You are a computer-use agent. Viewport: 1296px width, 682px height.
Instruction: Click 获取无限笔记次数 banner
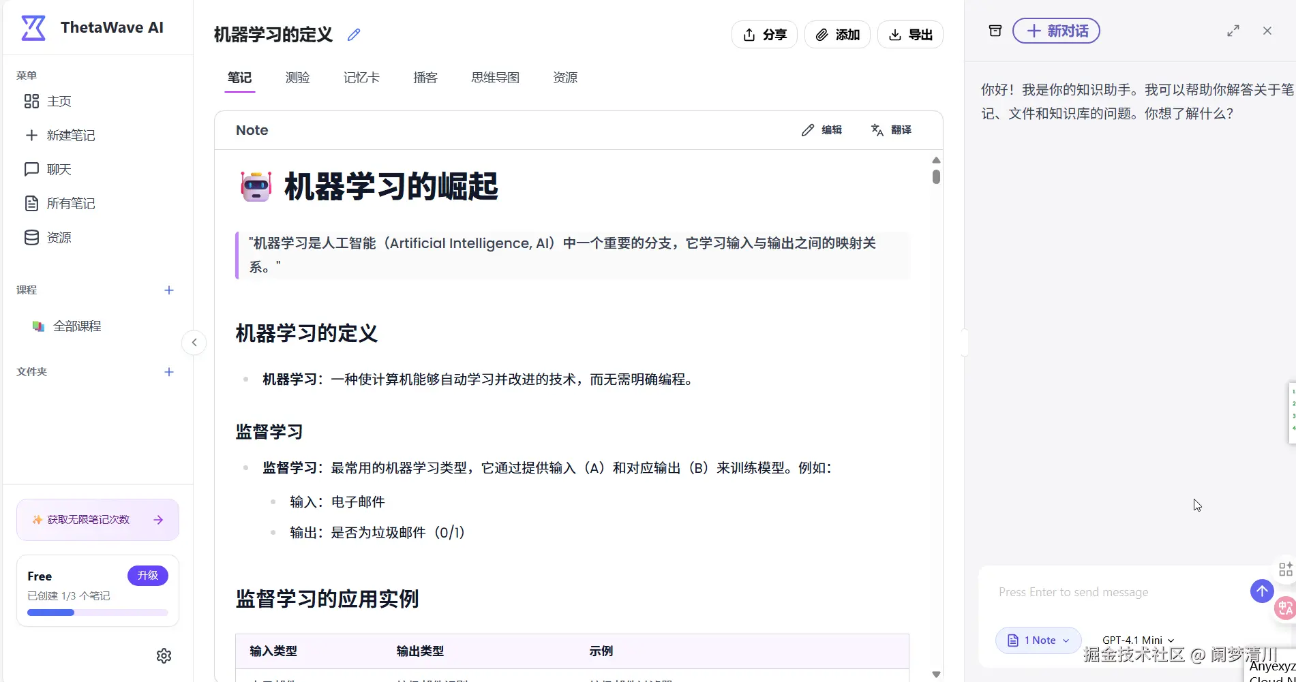(97, 520)
